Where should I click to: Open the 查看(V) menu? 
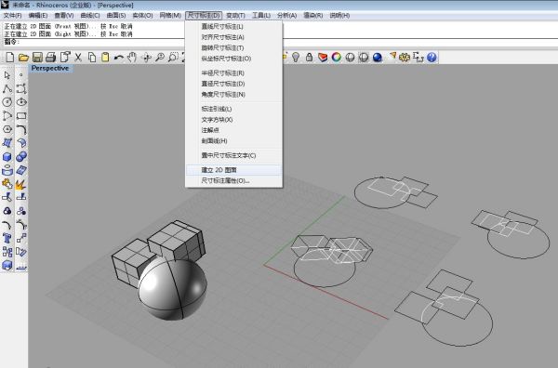(64, 15)
